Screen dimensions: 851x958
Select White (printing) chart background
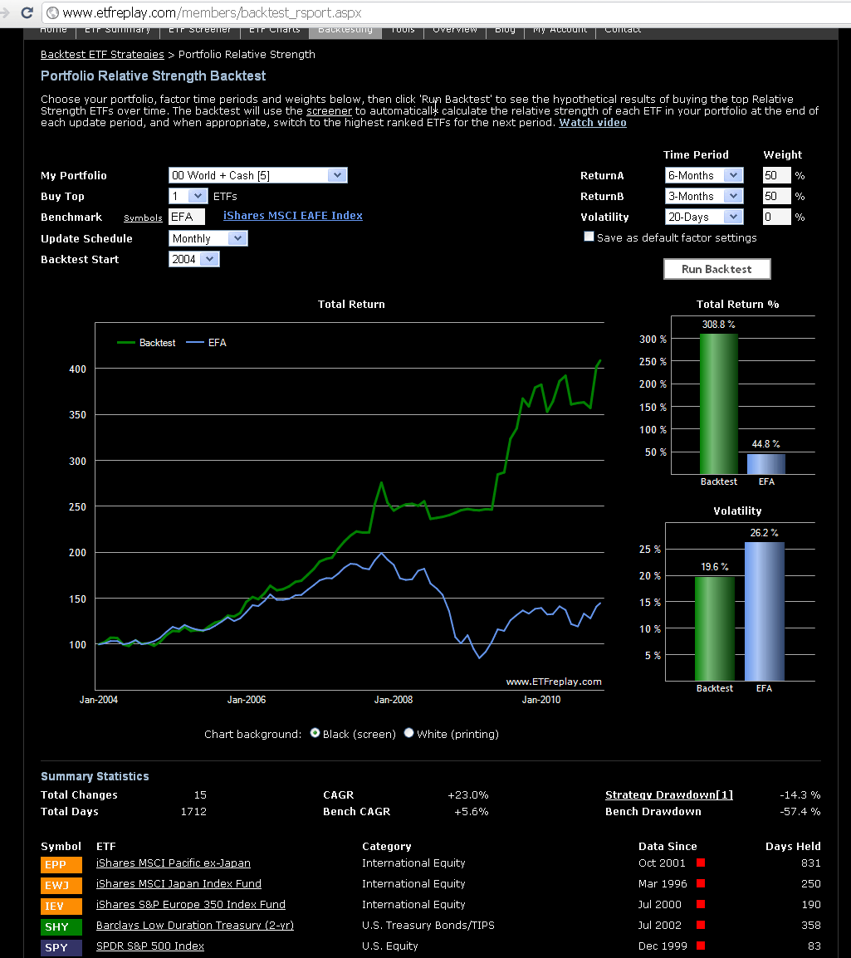pyautogui.click(x=408, y=733)
